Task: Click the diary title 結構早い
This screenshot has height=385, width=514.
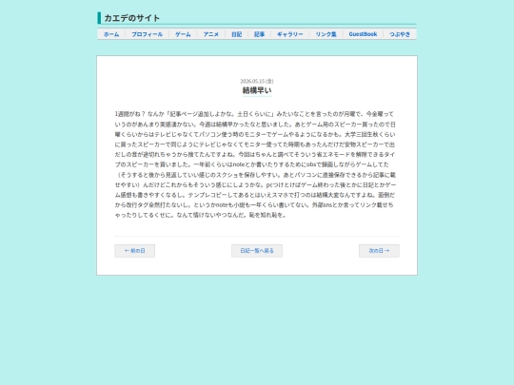Action: point(257,90)
